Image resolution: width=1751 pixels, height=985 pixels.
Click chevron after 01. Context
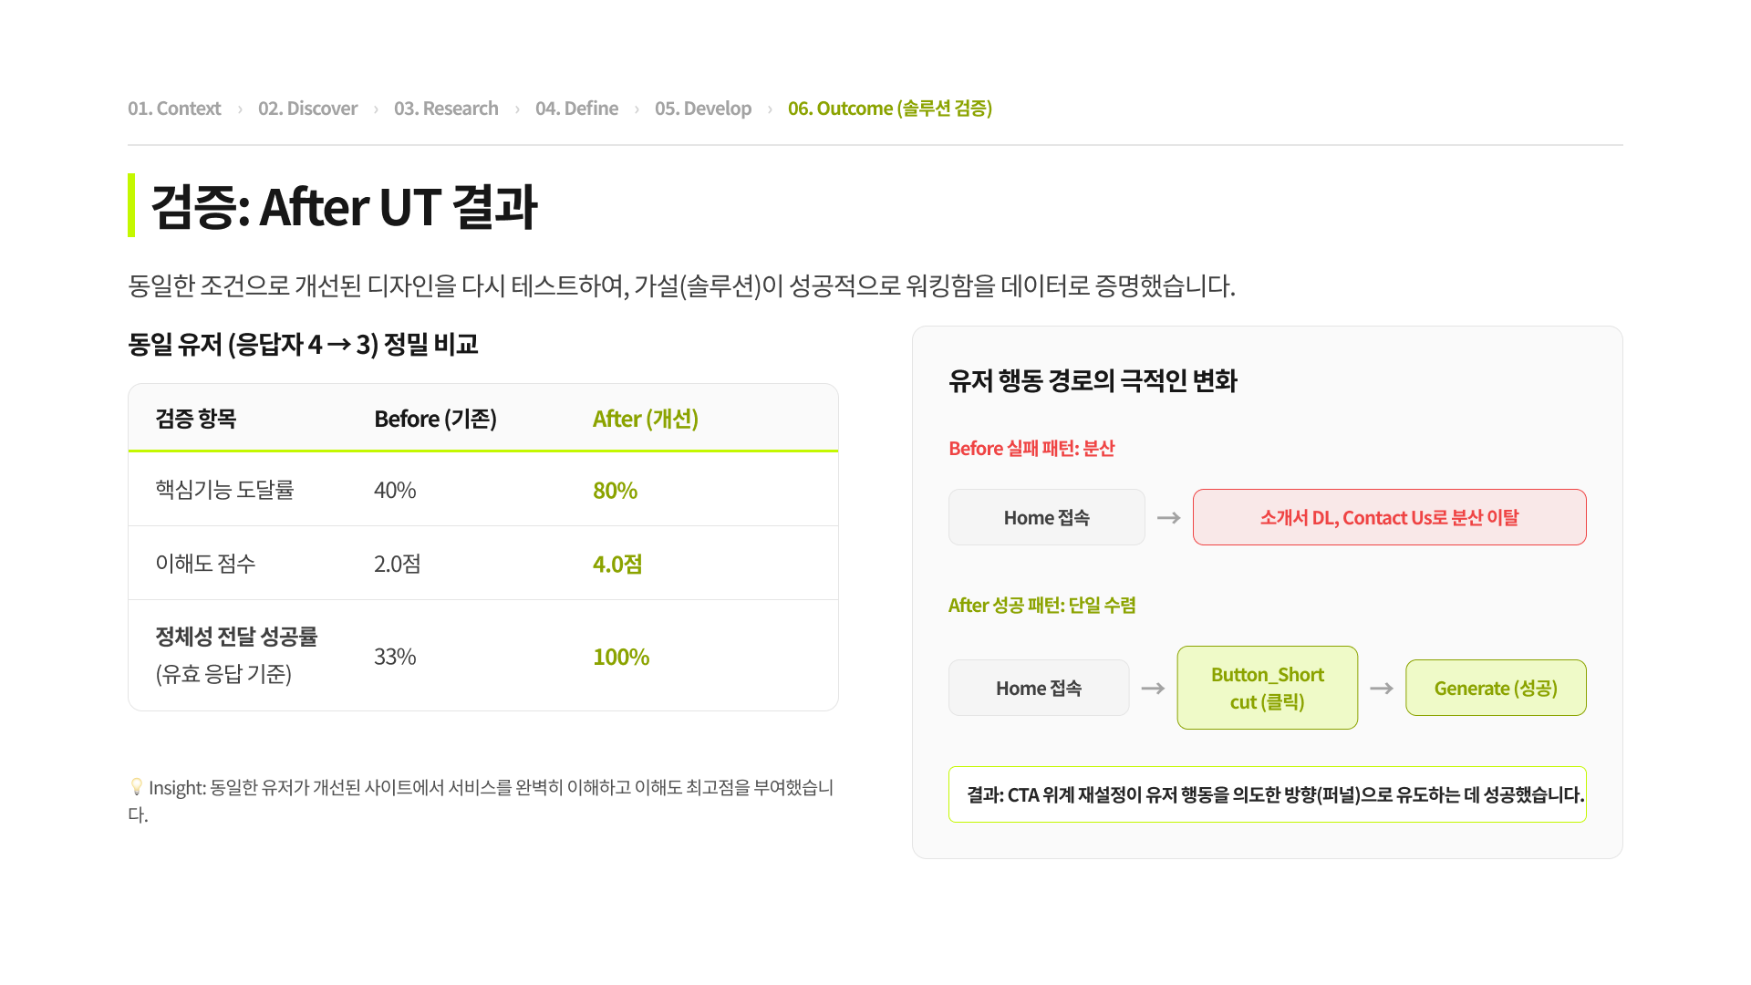click(240, 109)
